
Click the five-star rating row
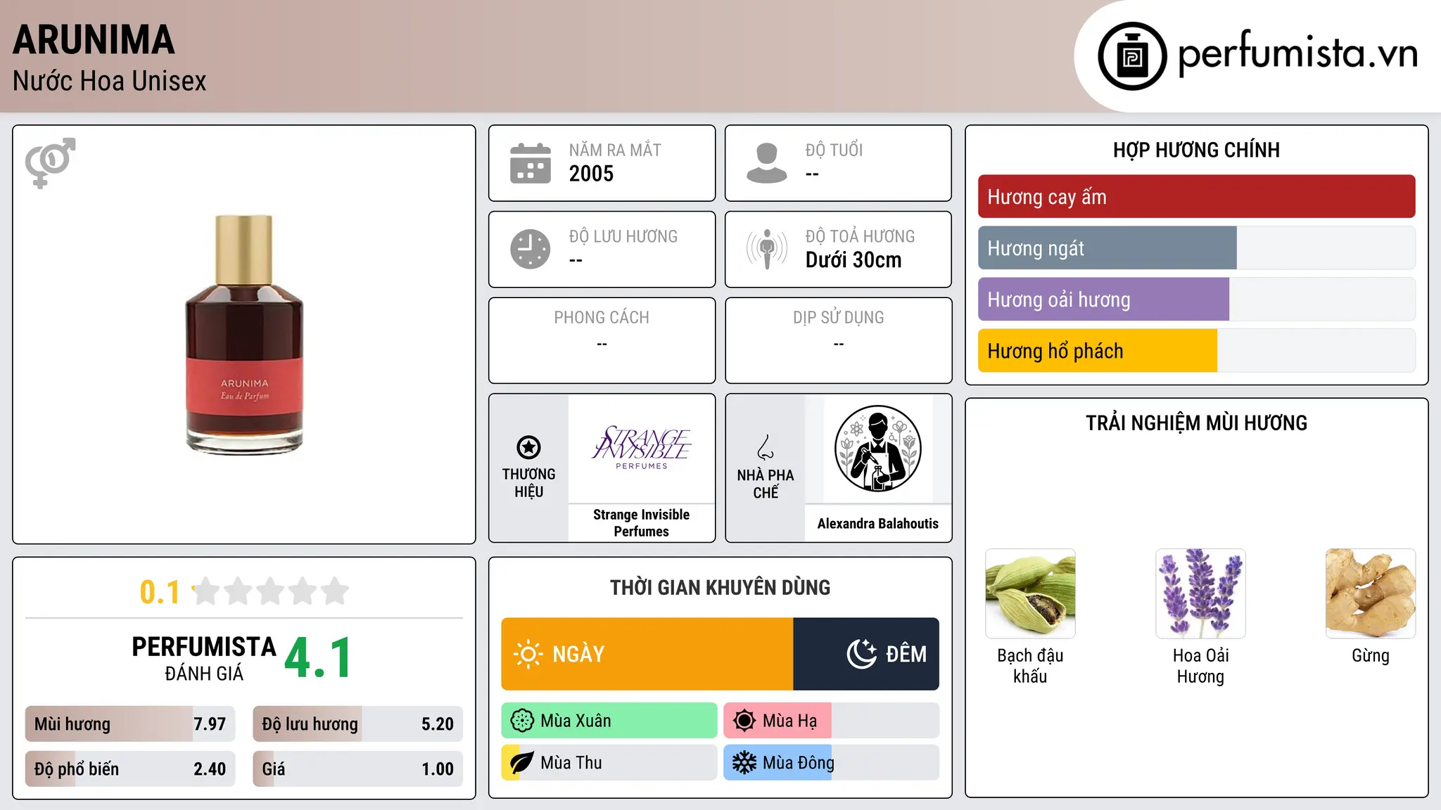pyautogui.click(x=270, y=591)
